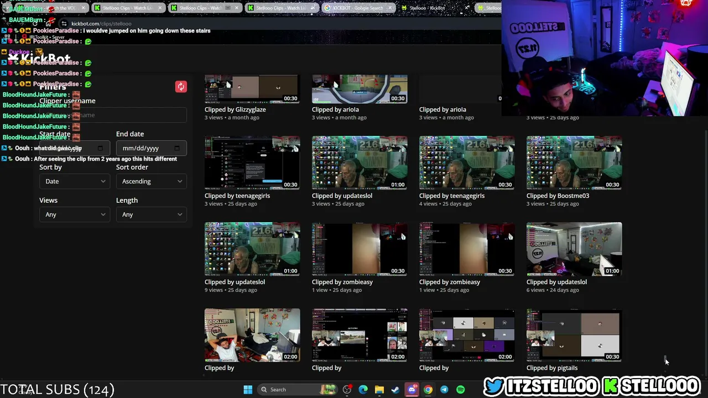Open Microsoft Edge from the taskbar
The height and width of the screenshot is (398, 708).
[363, 390]
